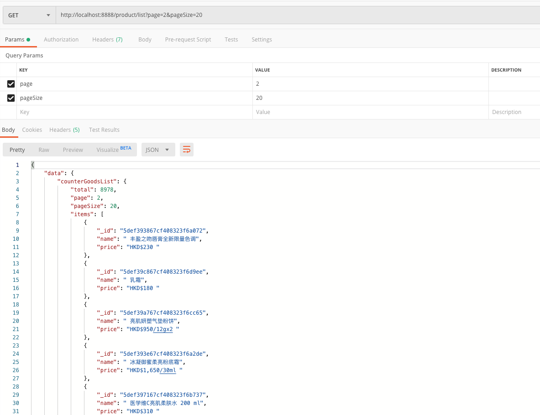Open the GET method dropdown
Image resolution: width=540 pixels, height=415 pixels.
pyautogui.click(x=29, y=15)
